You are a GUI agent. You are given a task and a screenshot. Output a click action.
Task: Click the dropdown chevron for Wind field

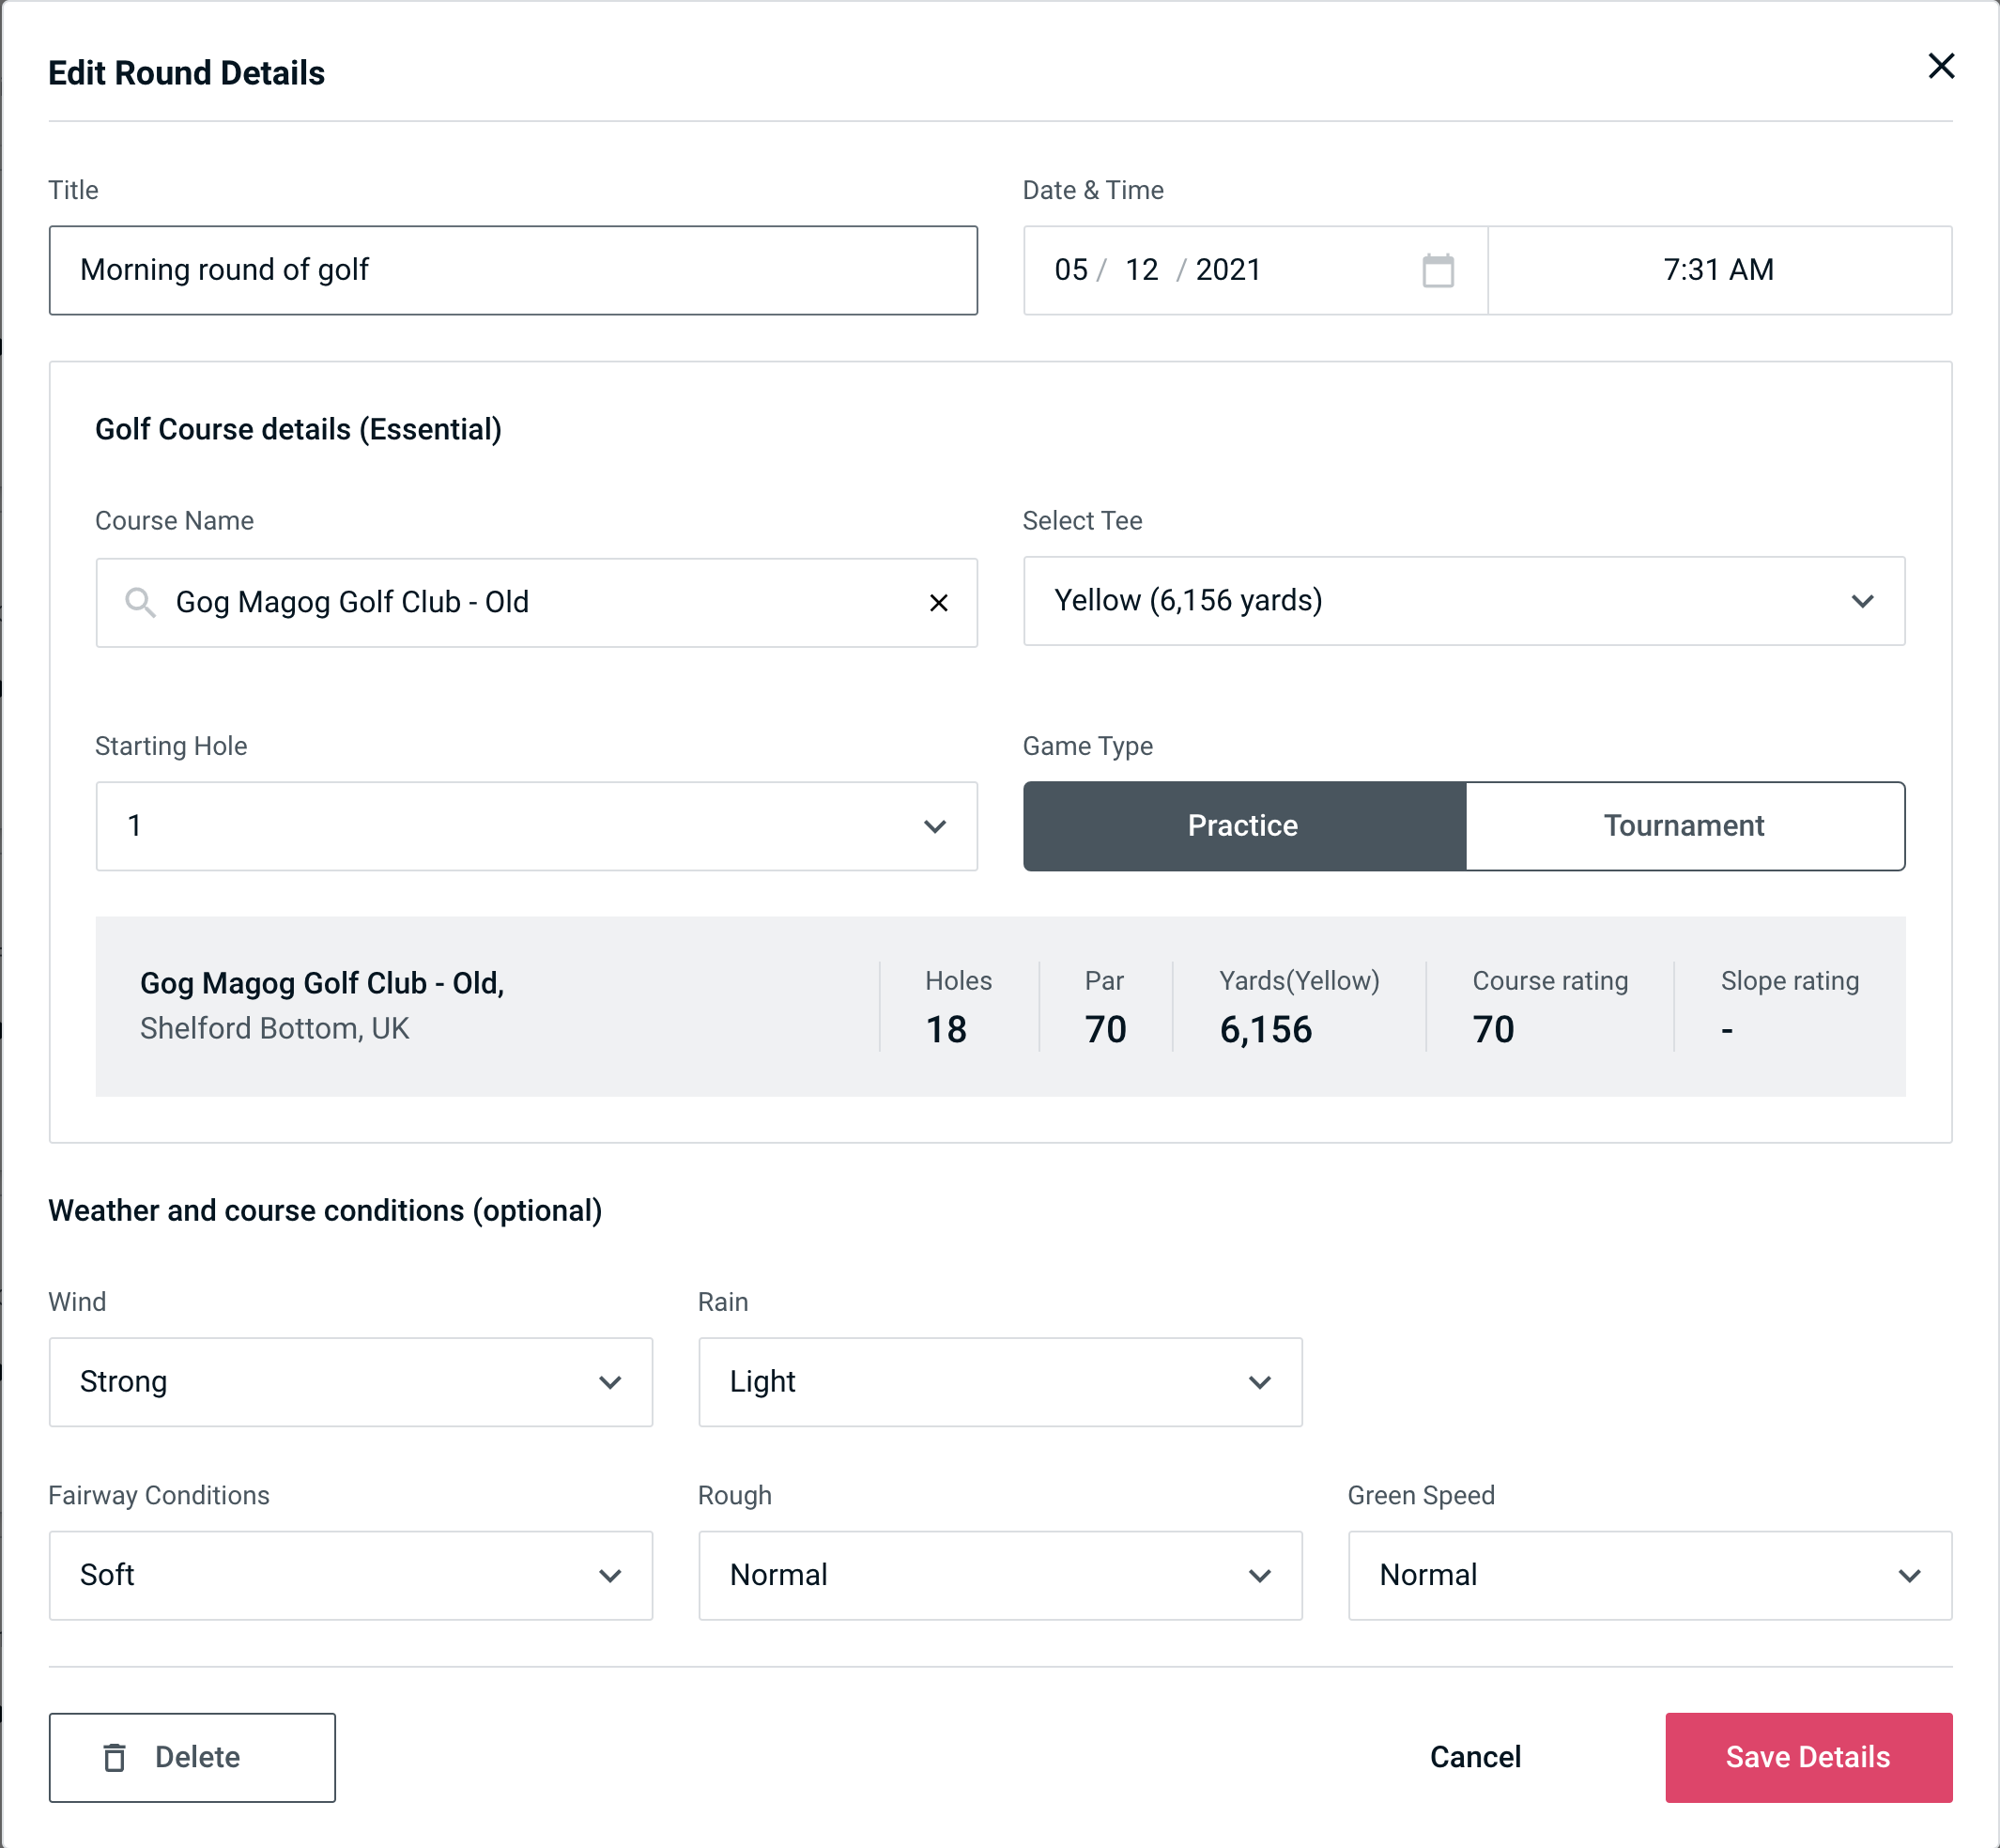coord(609,1381)
